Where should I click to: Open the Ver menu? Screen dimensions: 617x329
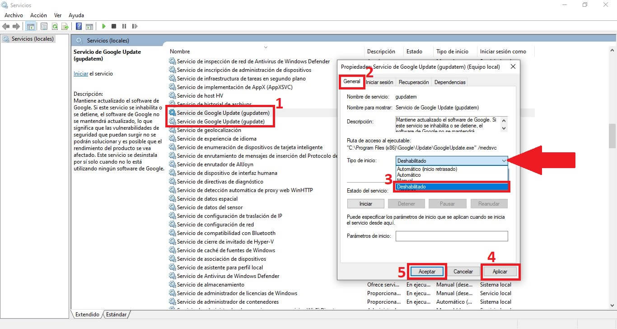coord(58,15)
